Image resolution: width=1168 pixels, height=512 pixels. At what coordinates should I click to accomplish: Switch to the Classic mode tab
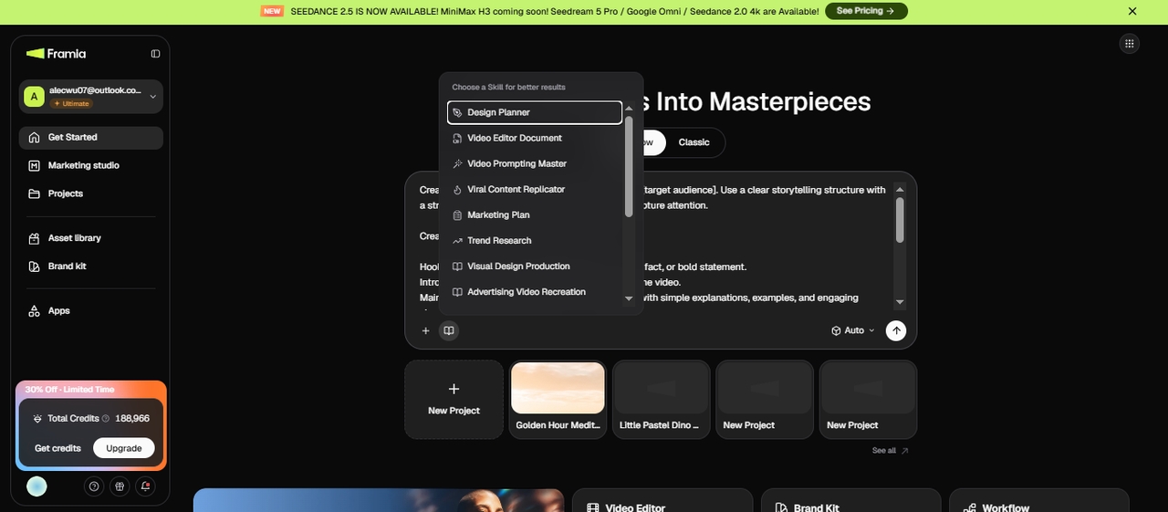693,142
